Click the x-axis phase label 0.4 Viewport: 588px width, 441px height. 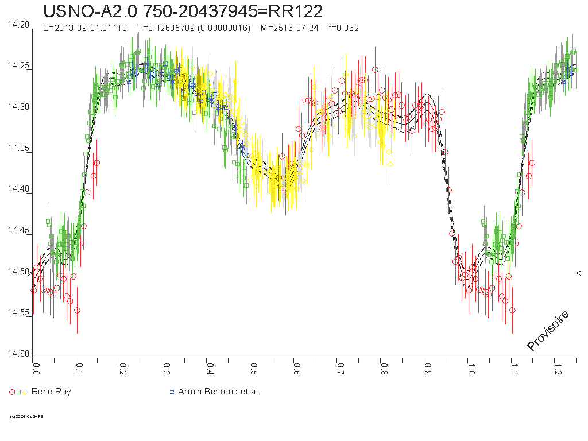(x=210, y=369)
